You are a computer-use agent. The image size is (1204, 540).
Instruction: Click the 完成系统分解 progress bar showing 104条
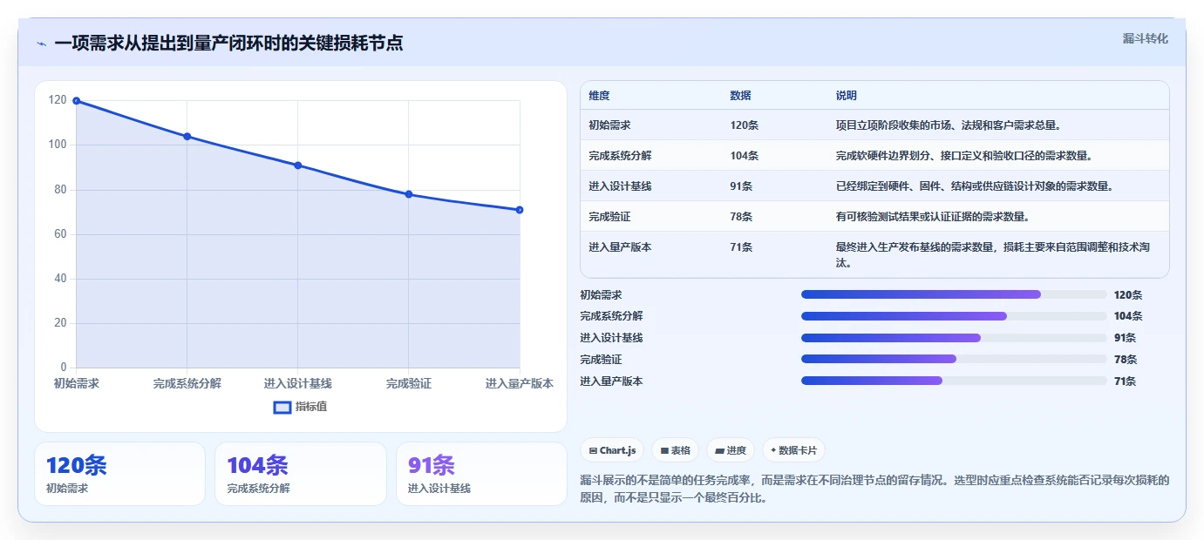click(954, 316)
